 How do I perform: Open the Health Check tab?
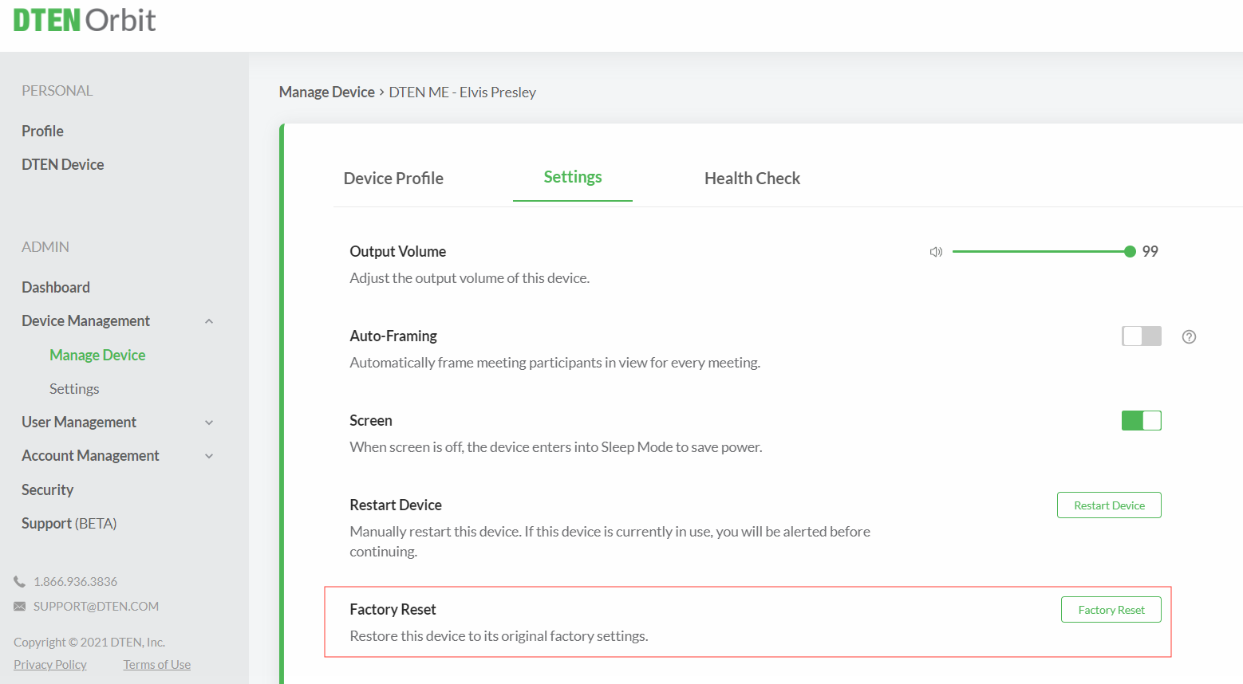(752, 179)
